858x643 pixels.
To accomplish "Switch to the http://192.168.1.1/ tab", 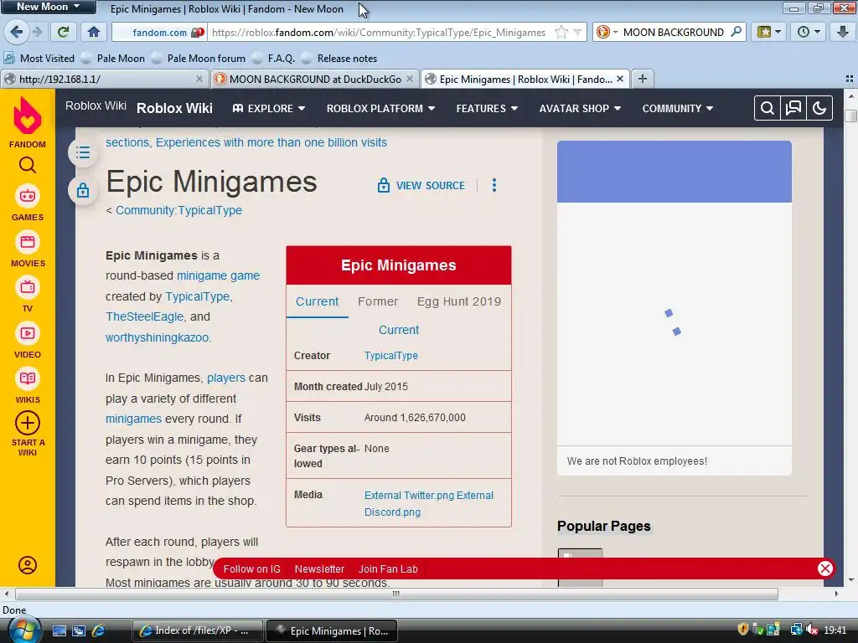I will pyautogui.click(x=104, y=79).
